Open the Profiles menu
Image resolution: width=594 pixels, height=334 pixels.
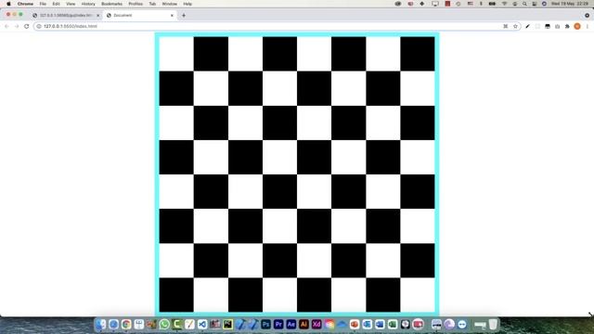(x=136, y=4)
